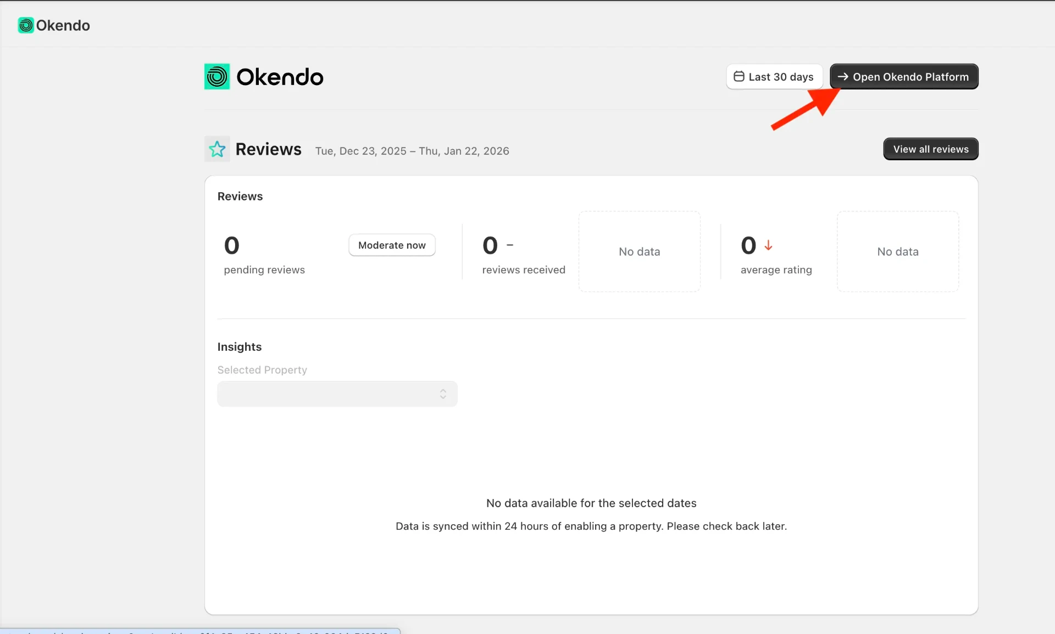Click the No data chart beside average rating
Image resolution: width=1055 pixels, height=634 pixels.
tap(898, 251)
